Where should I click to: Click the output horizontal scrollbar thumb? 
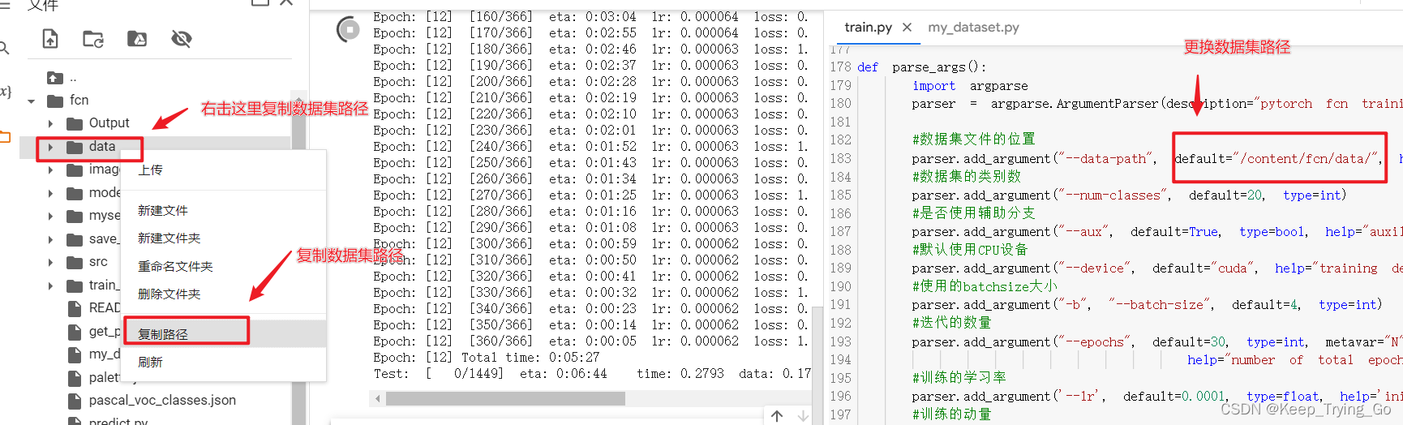point(505,399)
